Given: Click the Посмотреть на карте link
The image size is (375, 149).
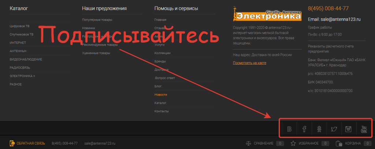Looking at the screenshot, I should 249,63.
